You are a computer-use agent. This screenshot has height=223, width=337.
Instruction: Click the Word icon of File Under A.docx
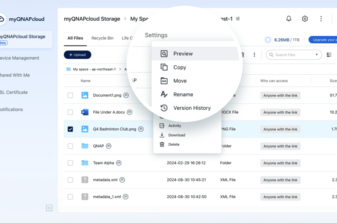coord(85,112)
